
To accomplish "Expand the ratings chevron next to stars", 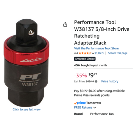I will click(93, 53).
